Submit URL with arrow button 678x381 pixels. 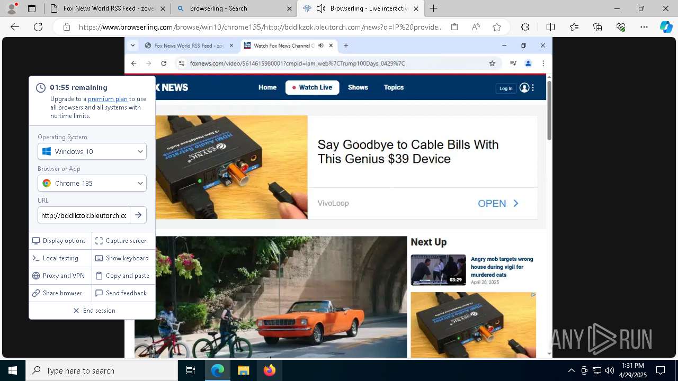[x=138, y=215]
